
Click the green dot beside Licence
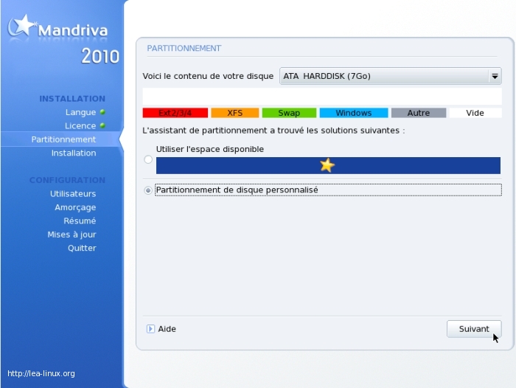coord(102,125)
